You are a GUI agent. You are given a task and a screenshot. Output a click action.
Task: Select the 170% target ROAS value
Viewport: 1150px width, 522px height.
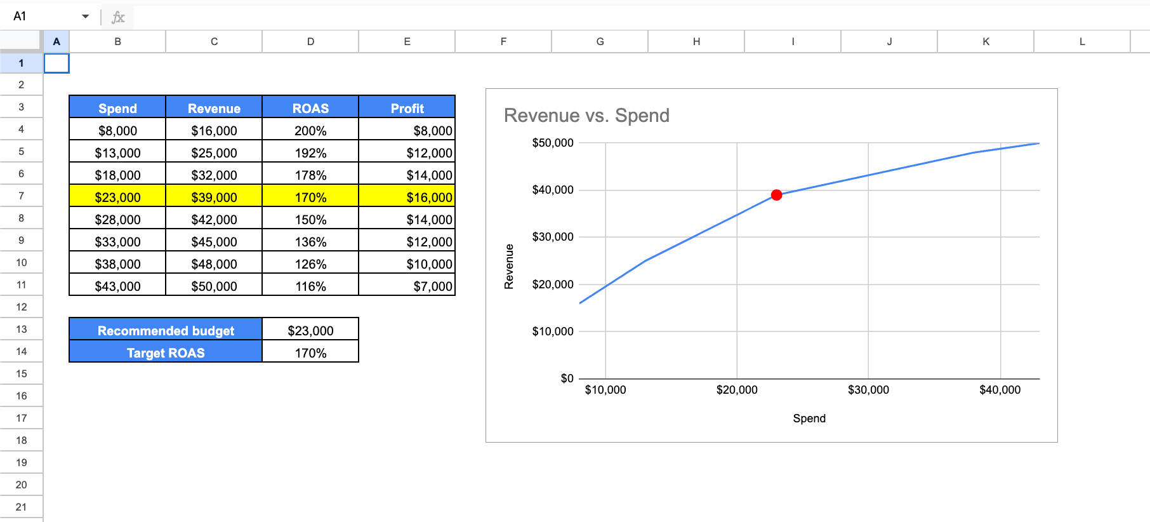click(x=310, y=352)
